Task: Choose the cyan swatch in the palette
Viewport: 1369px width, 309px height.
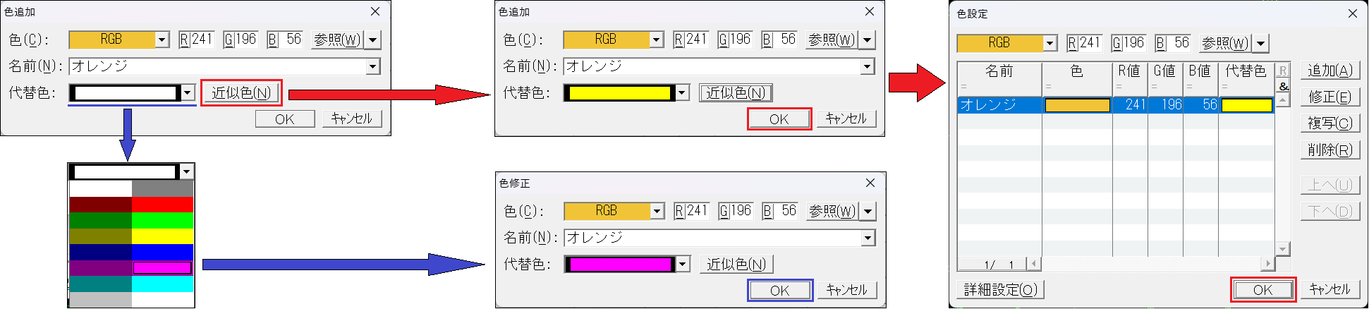Action: (162, 284)
